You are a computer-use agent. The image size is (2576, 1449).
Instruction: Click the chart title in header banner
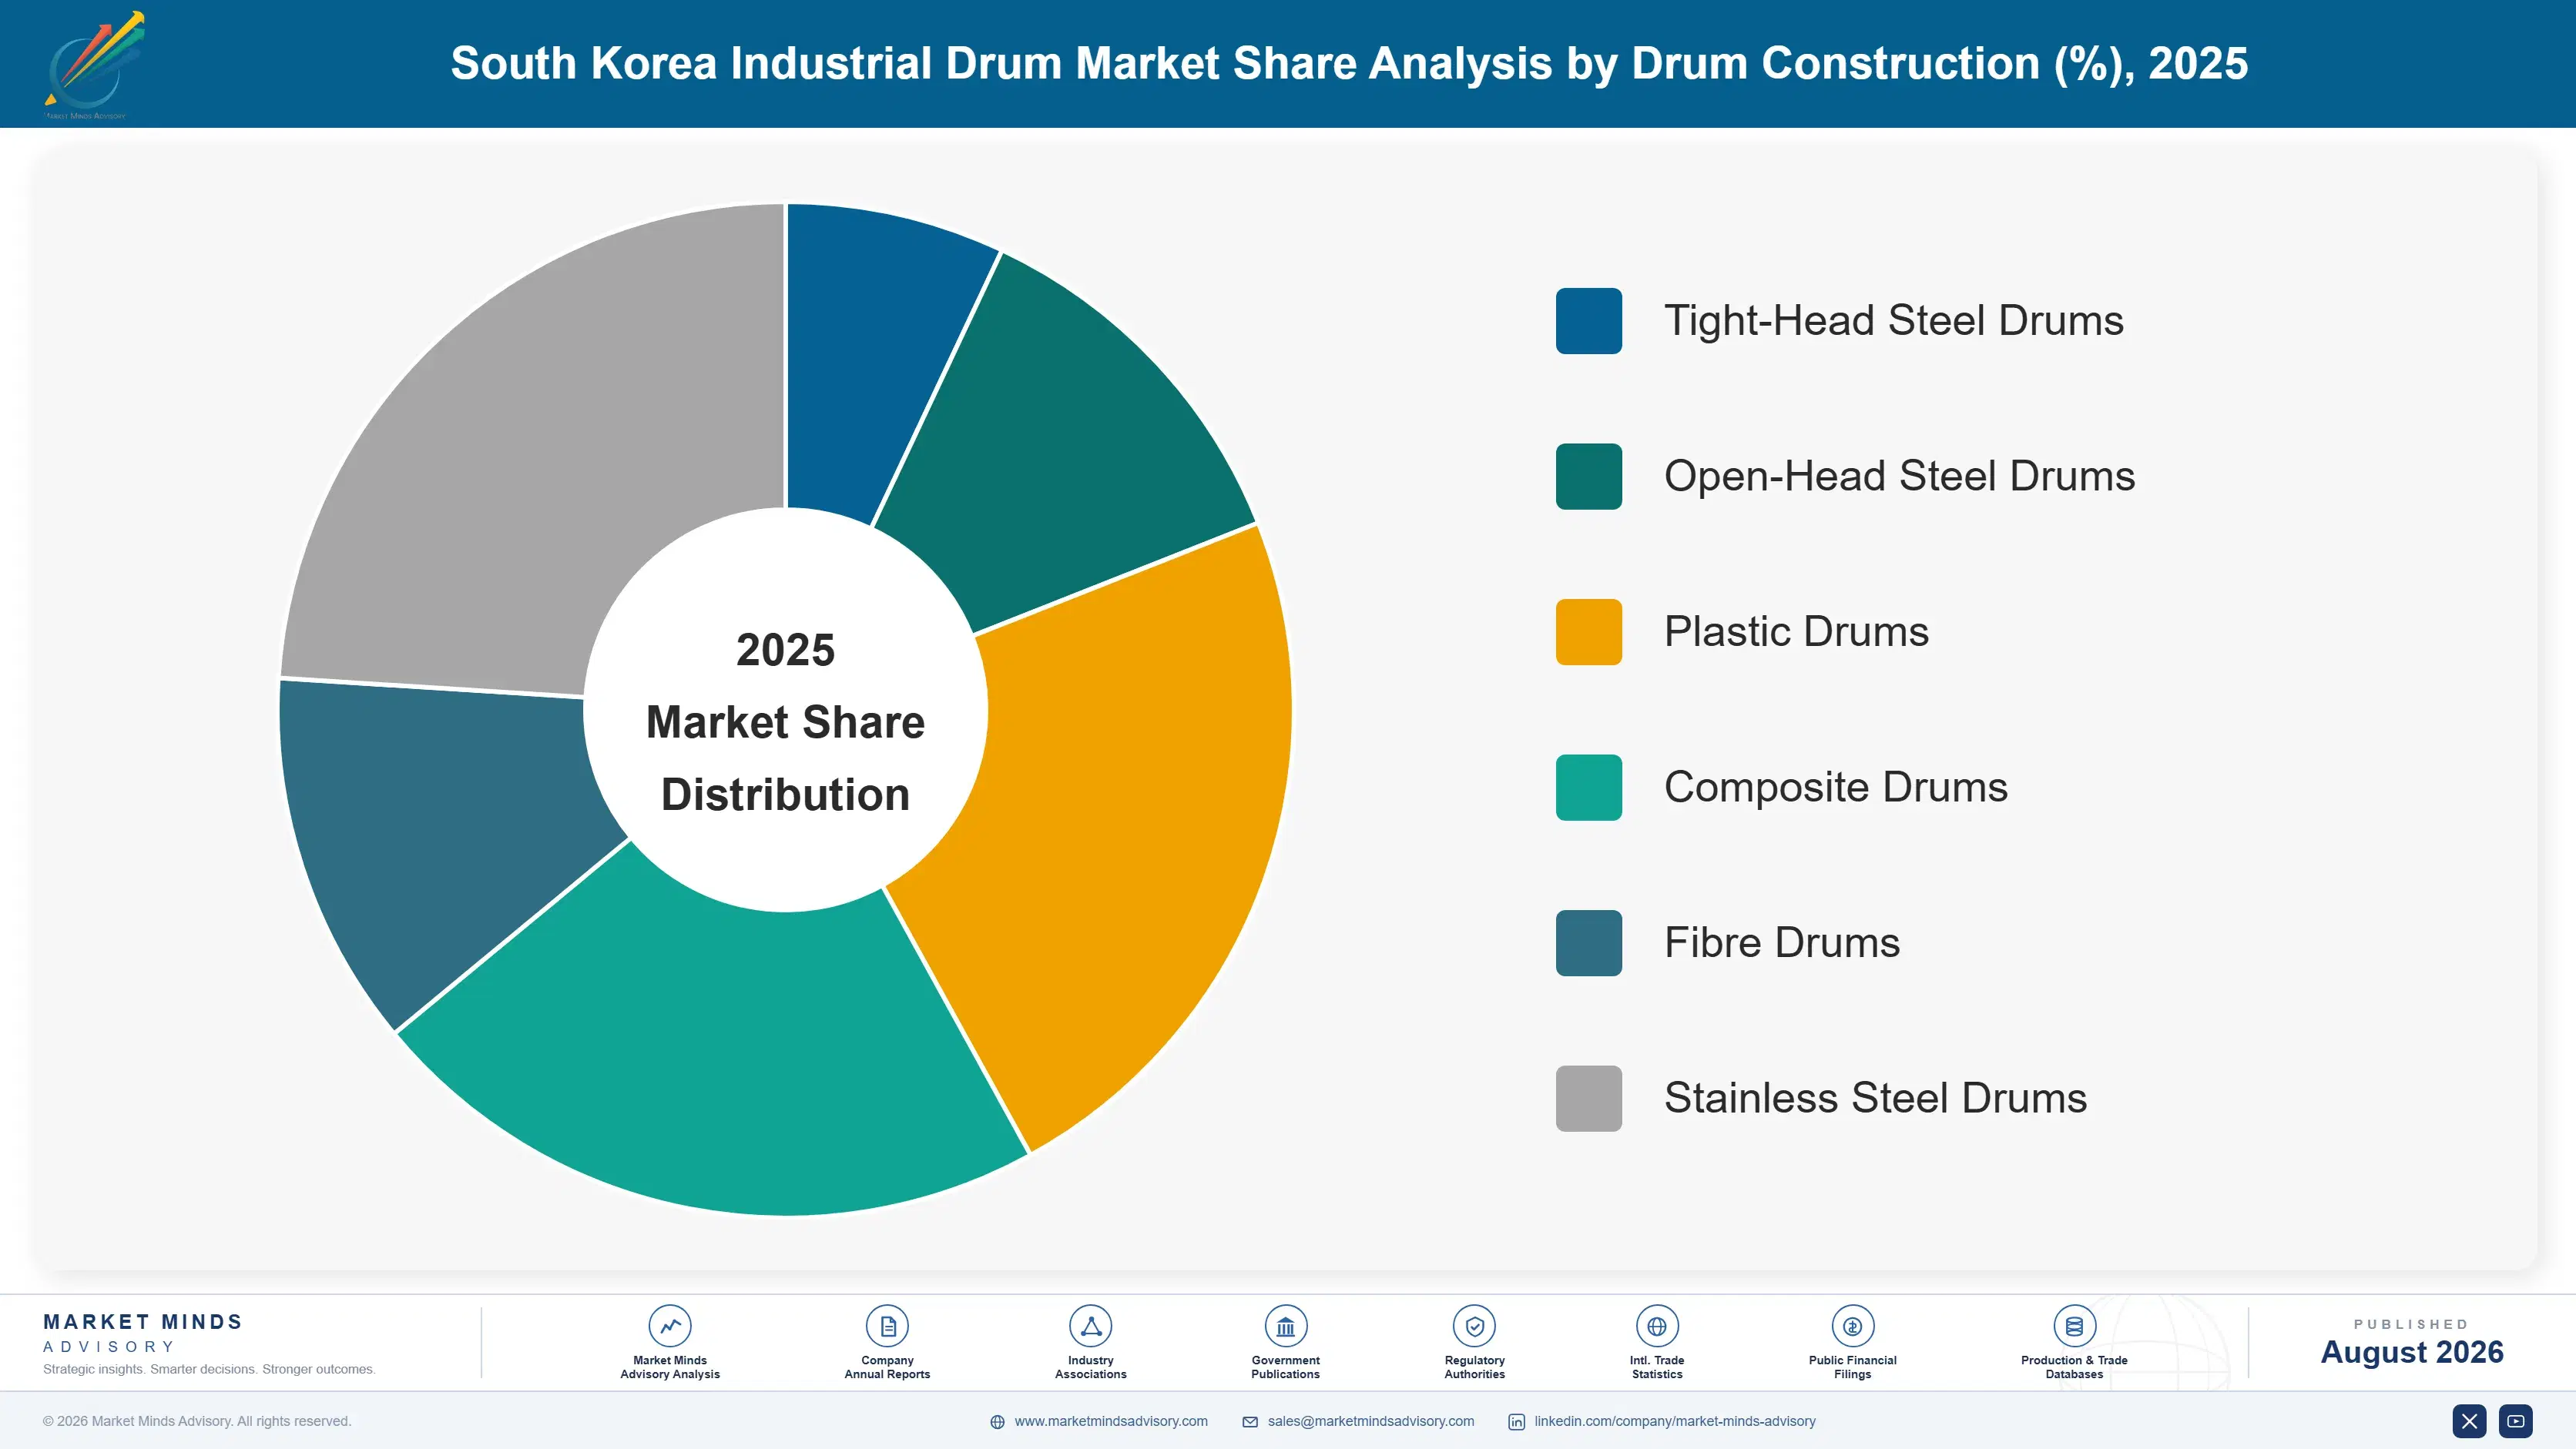pyautogui.click(x=1349, y=64)
